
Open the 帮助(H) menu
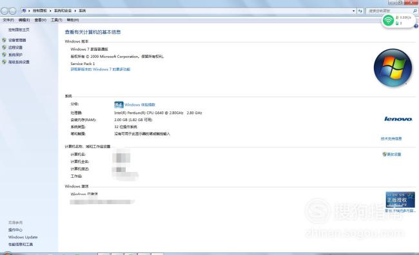(x=73, y=20)
